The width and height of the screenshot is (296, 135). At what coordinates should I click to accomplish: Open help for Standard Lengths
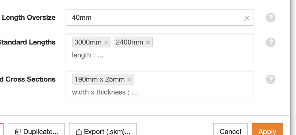pyautogui.click(x=271, y=42)
